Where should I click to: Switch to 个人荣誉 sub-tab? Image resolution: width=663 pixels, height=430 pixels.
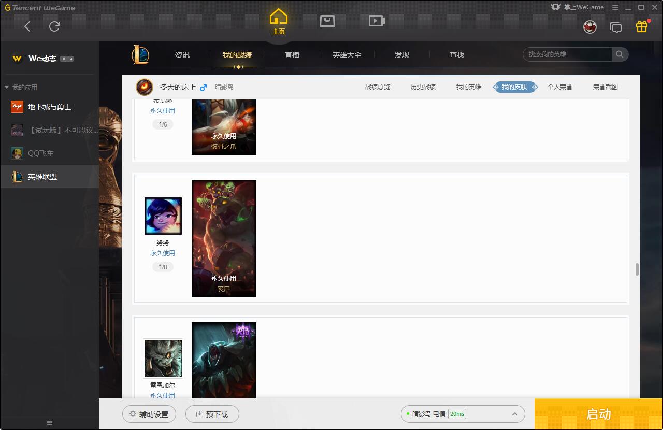coord(560,87)
